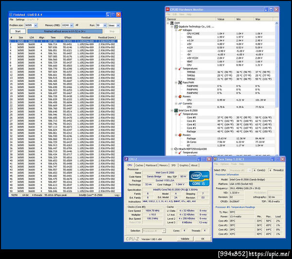Screen dimensions: 292x259
Task: Open Tools menu in Core Temp
Action: (x=234, y=164)
